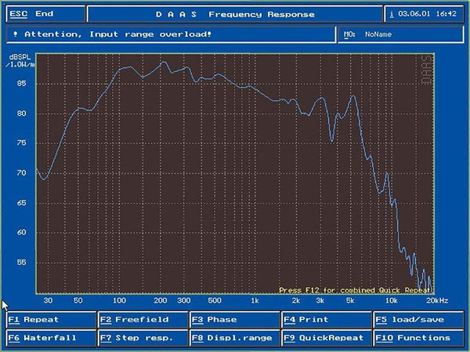Open the F5 load/save menu
The image size is (470, 352).
point(418,319)
